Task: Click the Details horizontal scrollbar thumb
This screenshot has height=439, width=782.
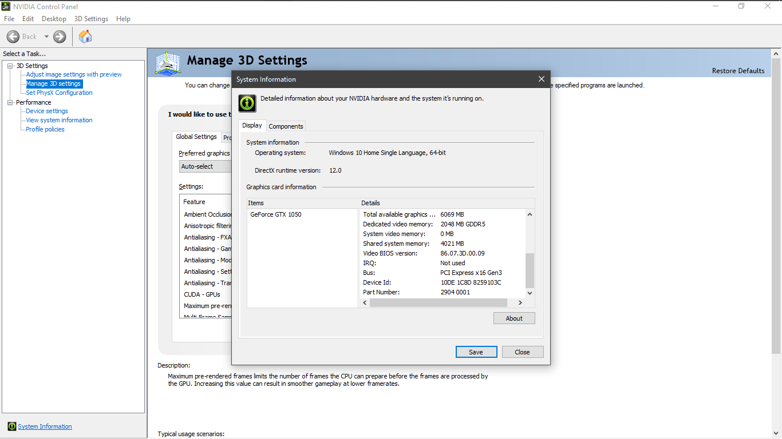Action: click(x=439, y=302)
